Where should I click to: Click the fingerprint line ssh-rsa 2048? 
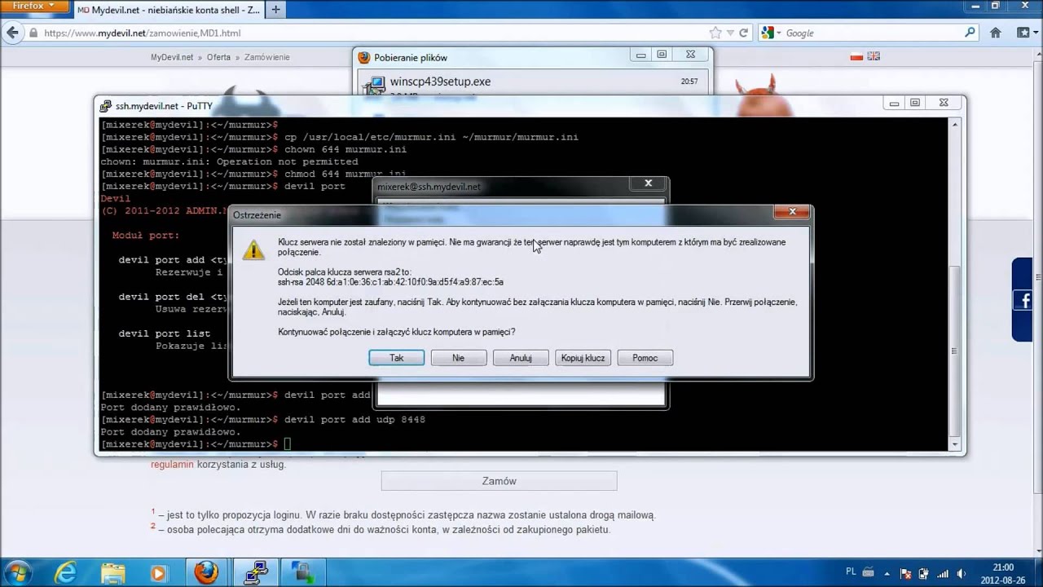click(x=390, y=282)
